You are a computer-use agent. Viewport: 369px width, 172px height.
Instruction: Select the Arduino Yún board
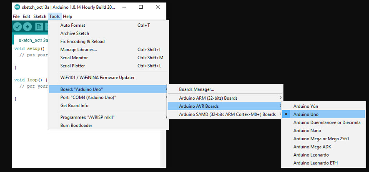[x=324, y=106]
